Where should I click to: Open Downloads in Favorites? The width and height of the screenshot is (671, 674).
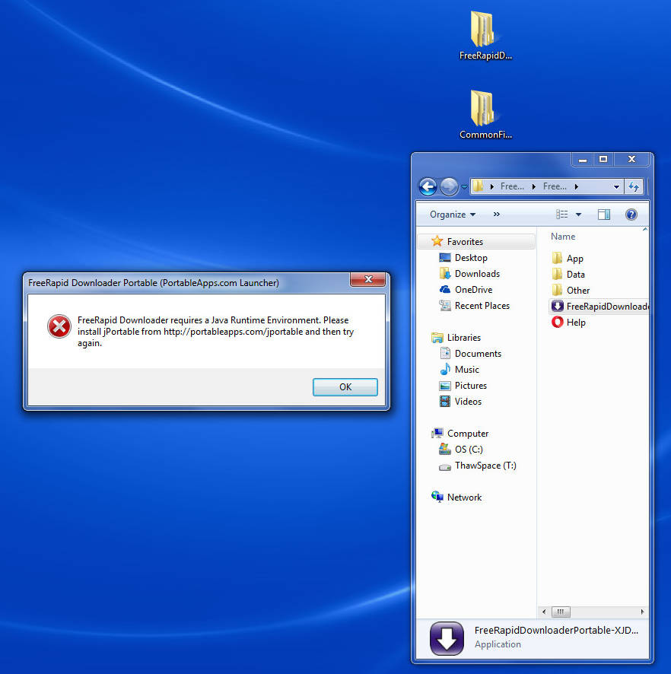click(477, 274)
